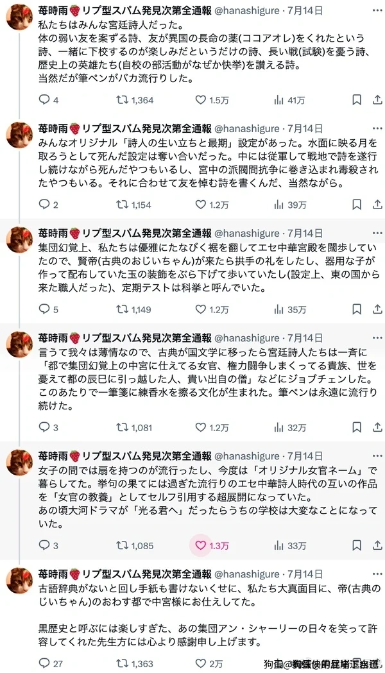The height and width of the screenshot is (673, 385).
Task: Bookmark the tweet with 35万 views
Action: tap(357, 310)
